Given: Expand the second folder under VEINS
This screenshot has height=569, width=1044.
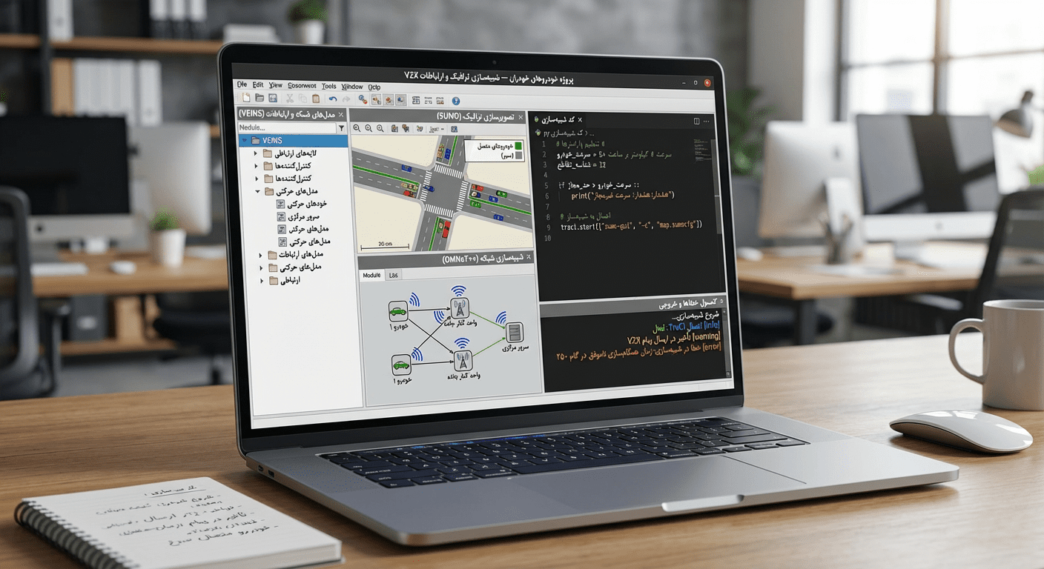Looking at the screenshot, I should [257, 166].
